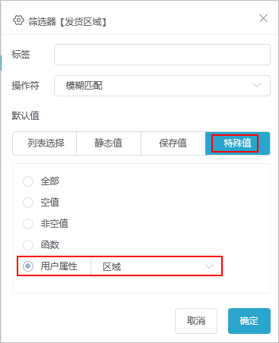
Task: Close the 筛选器 dialog with X
Action: tap(263, 18)
